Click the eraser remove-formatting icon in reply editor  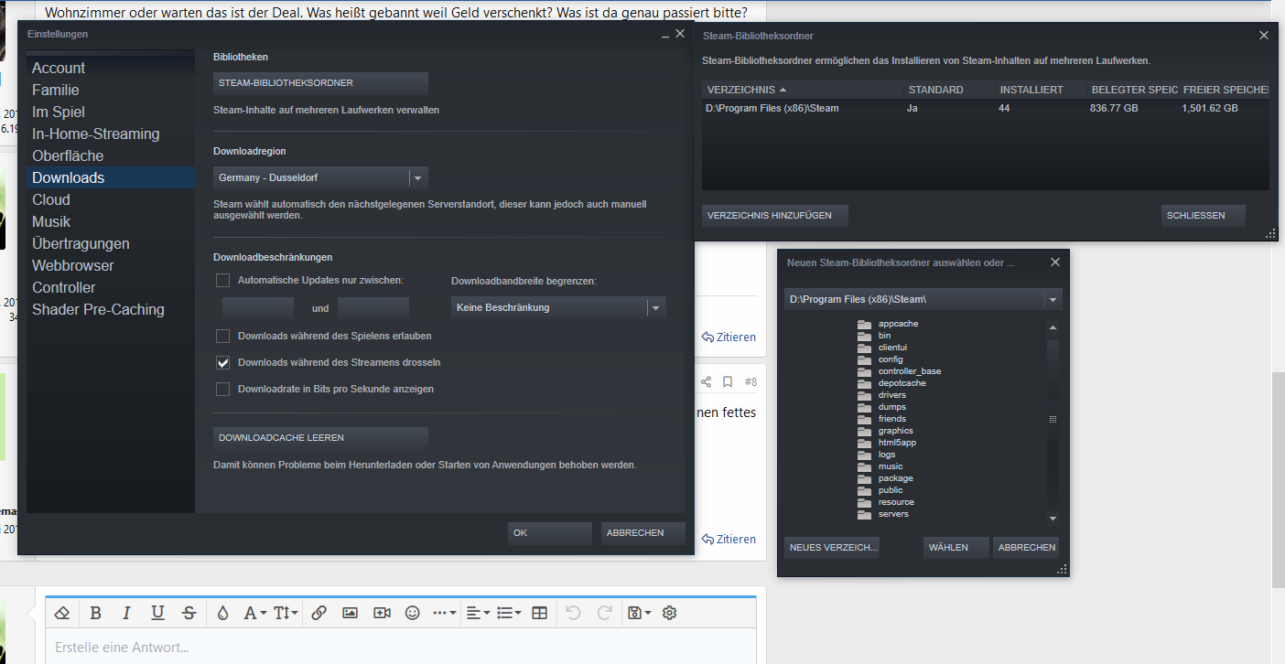(x=62, y=613)
